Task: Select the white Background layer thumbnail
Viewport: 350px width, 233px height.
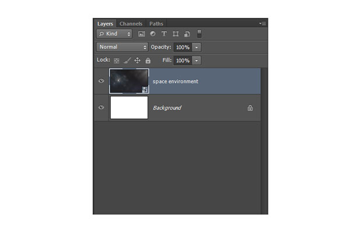Action: [129, 107]
